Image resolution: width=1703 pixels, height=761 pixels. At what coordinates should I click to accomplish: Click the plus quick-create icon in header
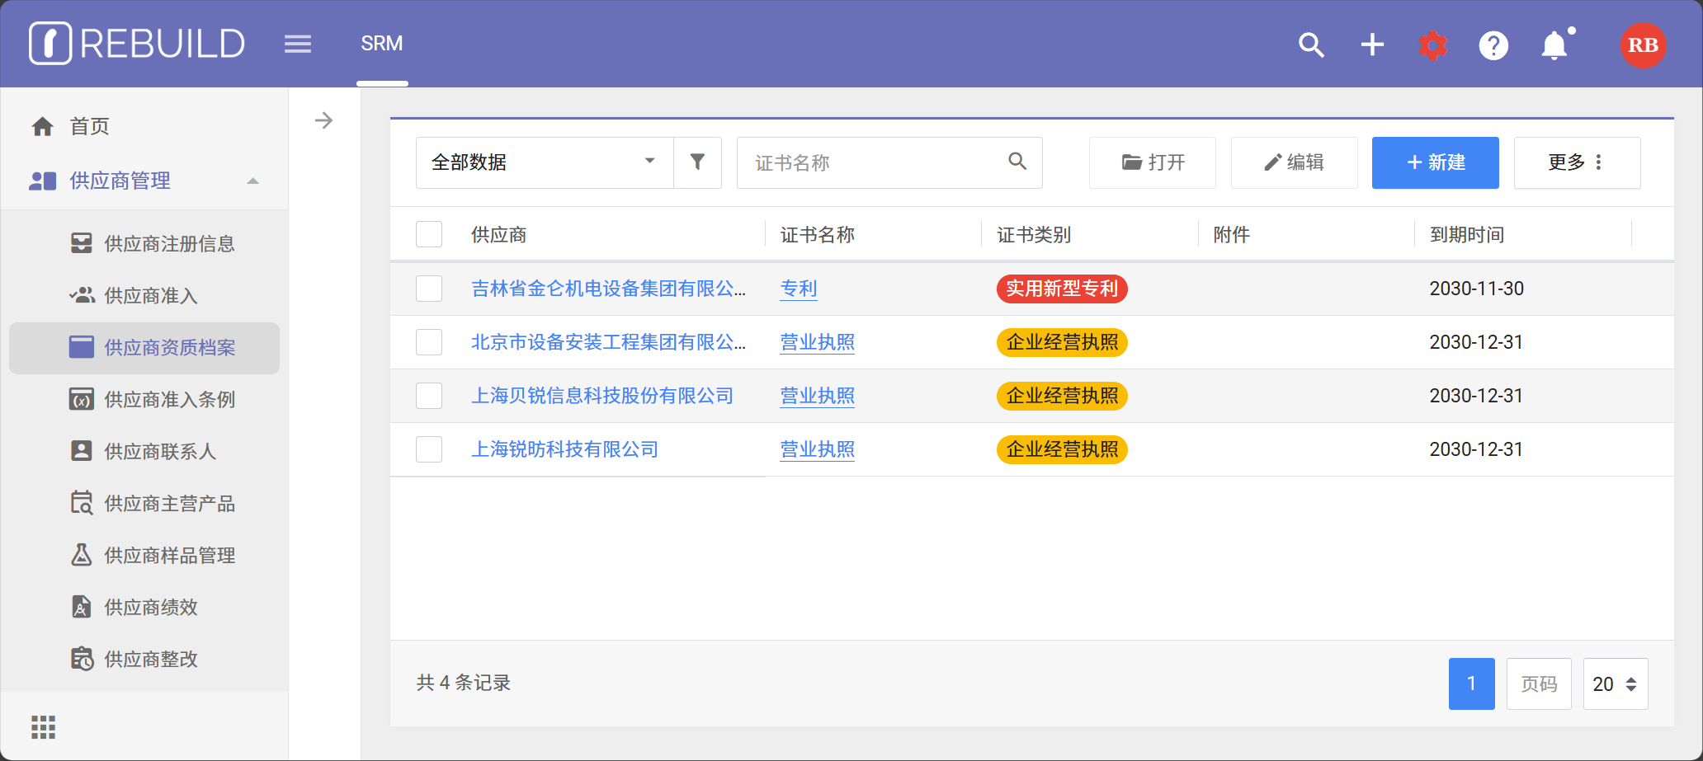pos(1372,45)
